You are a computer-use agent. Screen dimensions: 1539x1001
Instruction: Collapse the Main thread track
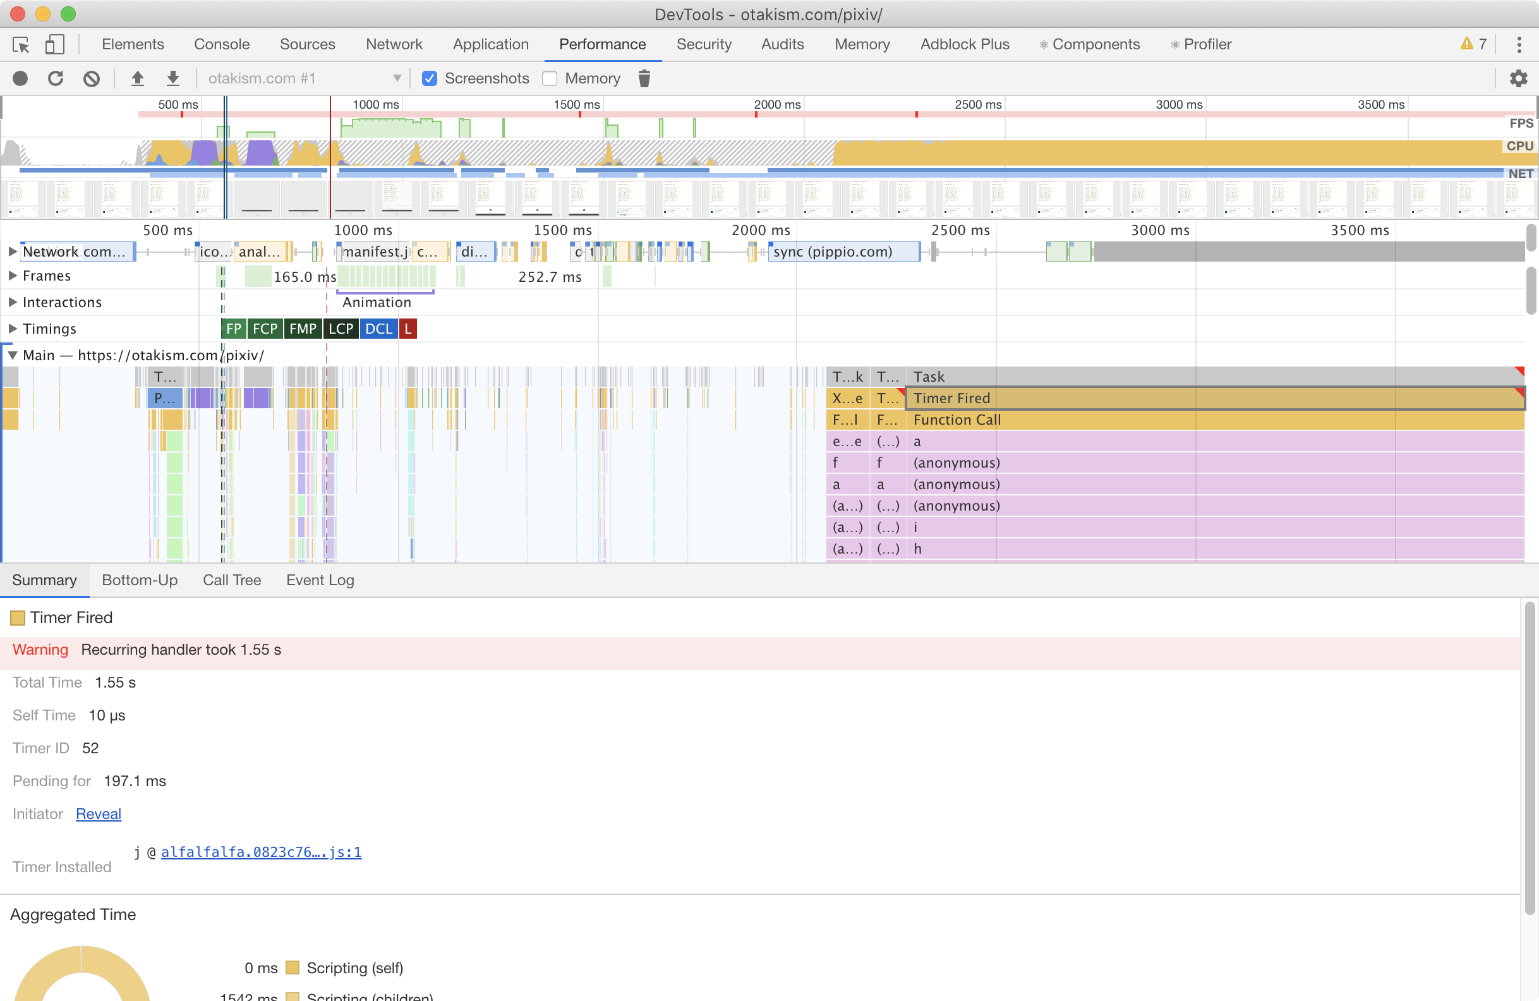(x=12, y=355)
